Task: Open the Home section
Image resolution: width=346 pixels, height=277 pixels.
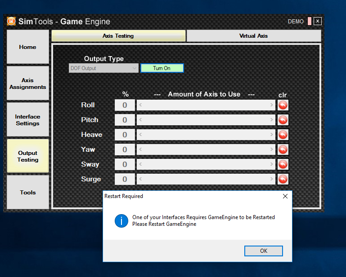Action: point(28,47)
